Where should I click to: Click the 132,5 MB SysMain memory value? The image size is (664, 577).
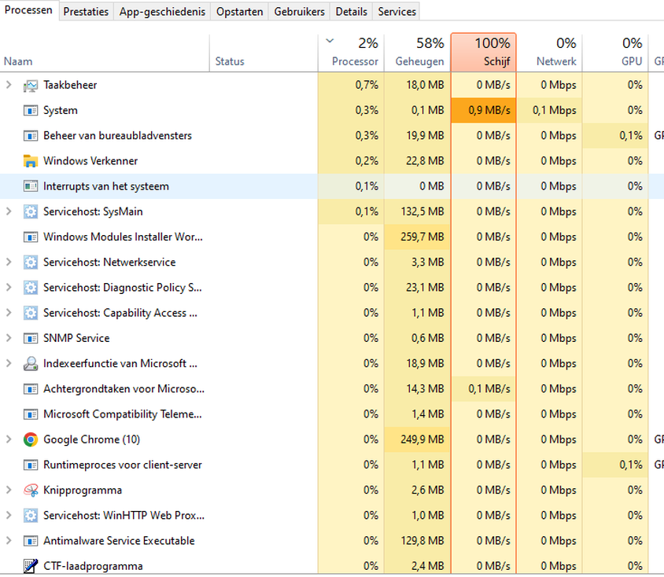point(422,211)
